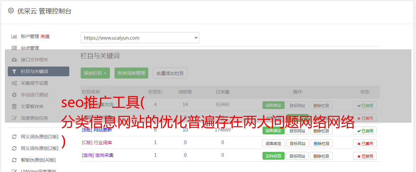Click 定向设置 for [定向] 定向采集
Viewport: 416px width, 172px height.
pos(273,156)
